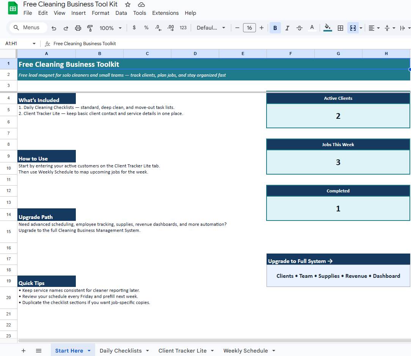Screen dimensions: 411x356
Task: Add a new sheet with plus button
Action: click(24, 351)
